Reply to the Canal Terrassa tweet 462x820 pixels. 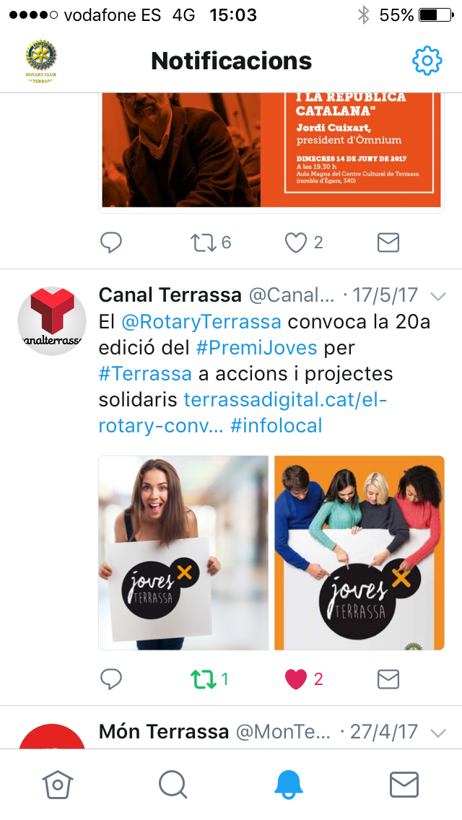(x=111, y=679)
